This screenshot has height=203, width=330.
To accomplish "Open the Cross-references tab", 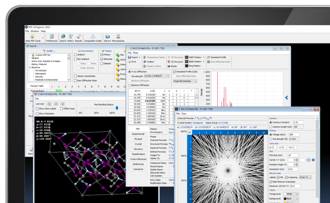I will point(138,159).
